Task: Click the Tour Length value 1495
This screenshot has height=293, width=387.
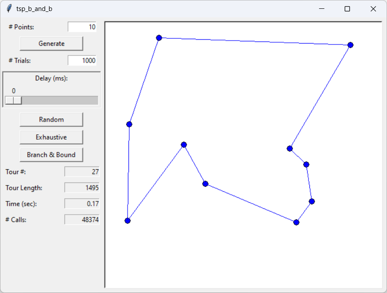Action: (82, 188)
